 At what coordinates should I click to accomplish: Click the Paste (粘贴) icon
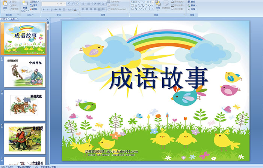(x=5, y=3)
